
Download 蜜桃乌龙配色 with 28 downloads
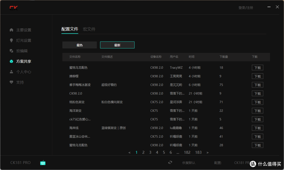point(257,145)
